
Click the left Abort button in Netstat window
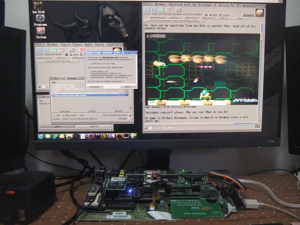click(57, 126)
